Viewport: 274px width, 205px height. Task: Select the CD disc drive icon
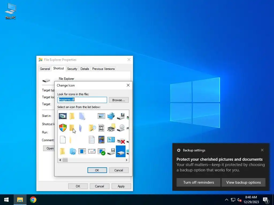pos(121,128)
